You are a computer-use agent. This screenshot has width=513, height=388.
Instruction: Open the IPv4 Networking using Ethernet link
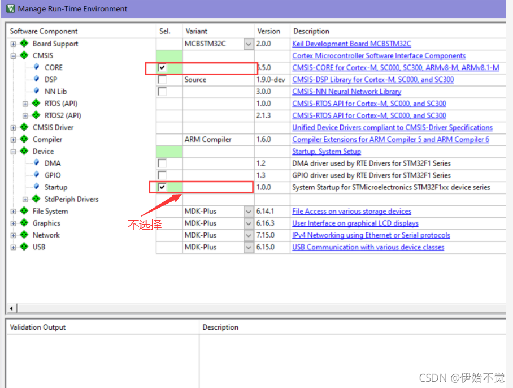click(371, 235)
